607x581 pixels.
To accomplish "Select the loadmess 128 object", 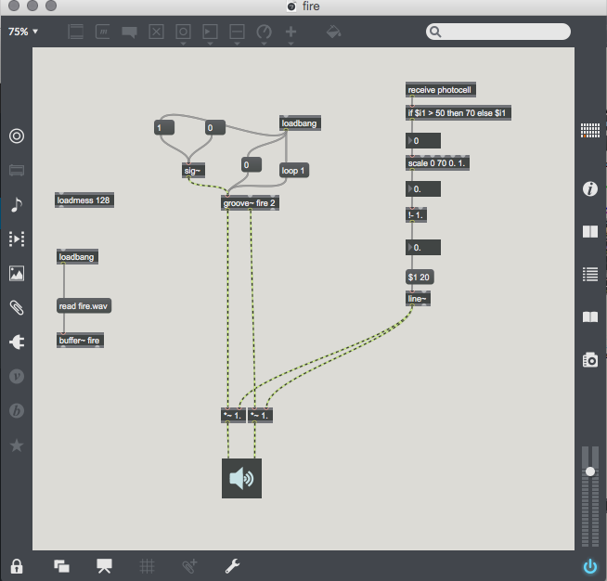I will (x=84, y=200).
